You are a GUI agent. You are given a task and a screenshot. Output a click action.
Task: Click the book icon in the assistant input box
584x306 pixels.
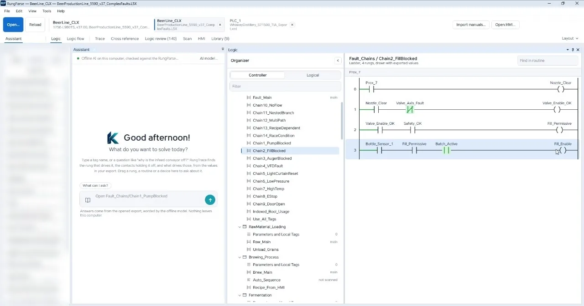click(x=88, y=200)
